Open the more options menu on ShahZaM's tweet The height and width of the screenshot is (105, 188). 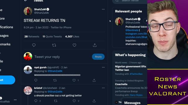(103, 9)
